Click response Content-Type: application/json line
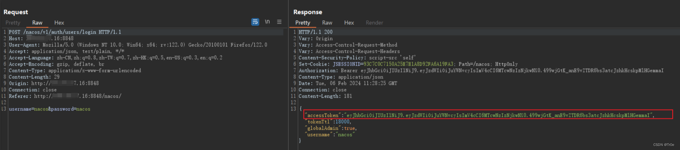The height and width of the screenshot is (150, 680). pyautogui.click(x=341, y=77)
